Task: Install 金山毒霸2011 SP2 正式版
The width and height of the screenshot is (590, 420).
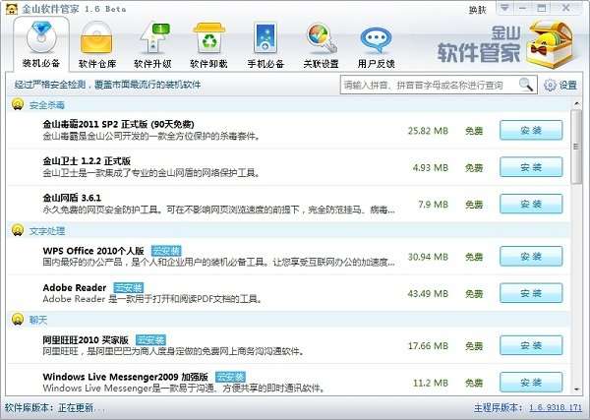Action: 531,130
